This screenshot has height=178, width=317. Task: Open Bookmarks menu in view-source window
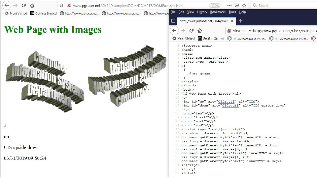[218, 12]
